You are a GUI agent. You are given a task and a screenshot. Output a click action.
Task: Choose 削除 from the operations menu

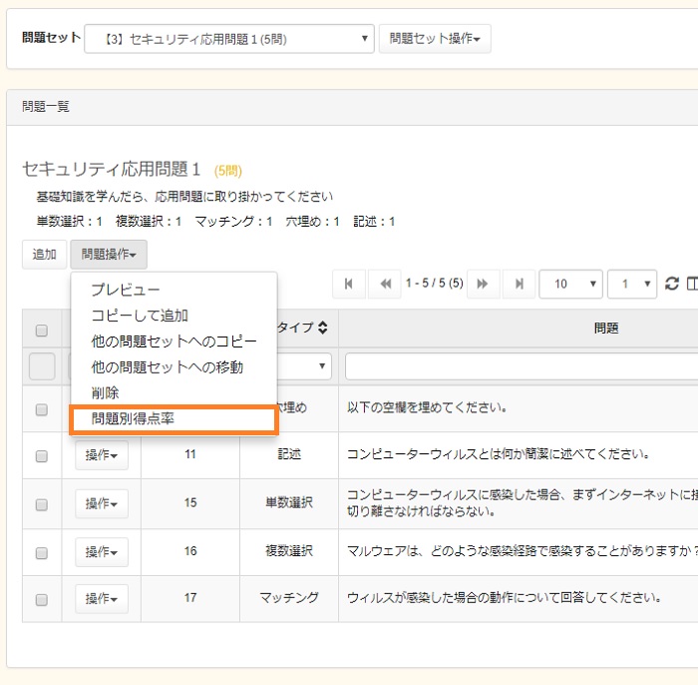point(105,393)
